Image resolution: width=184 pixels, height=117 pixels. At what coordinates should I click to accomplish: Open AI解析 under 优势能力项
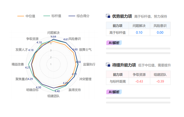[x=114, y=43]
